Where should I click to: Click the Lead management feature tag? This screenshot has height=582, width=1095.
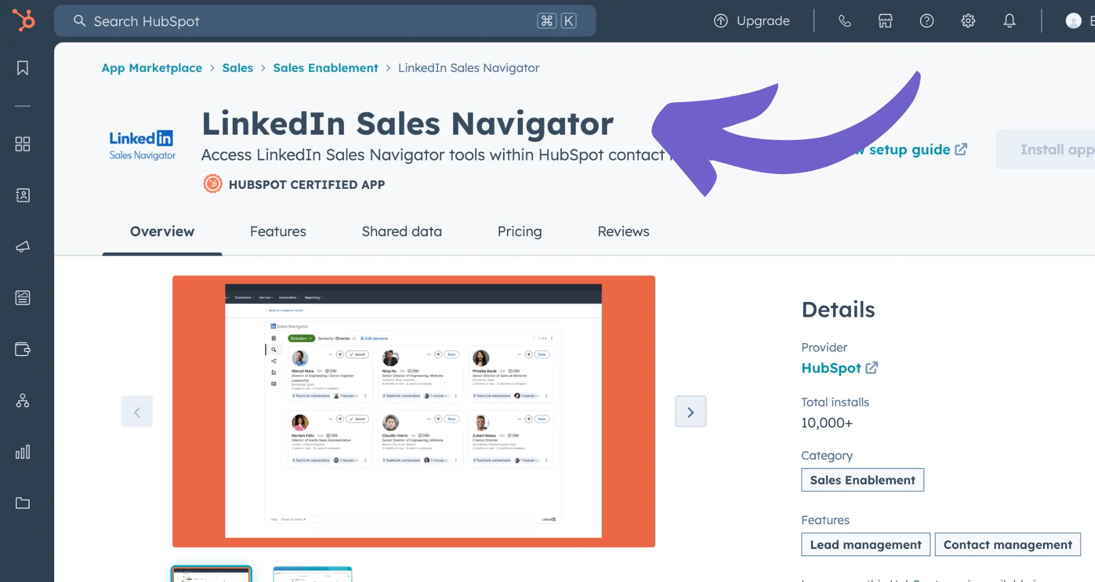point(866,544)
